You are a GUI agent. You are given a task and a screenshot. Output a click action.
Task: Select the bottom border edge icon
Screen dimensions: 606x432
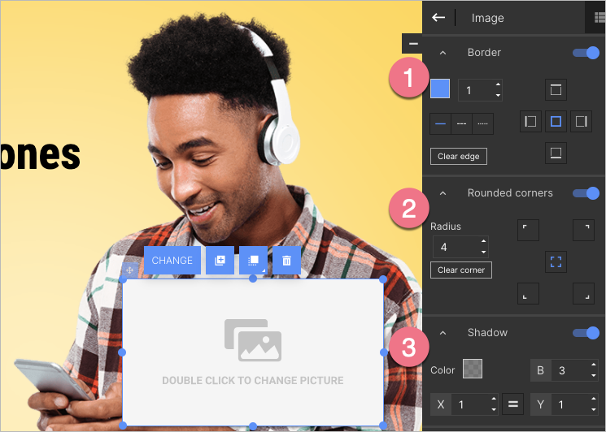(x=556, y=153)
